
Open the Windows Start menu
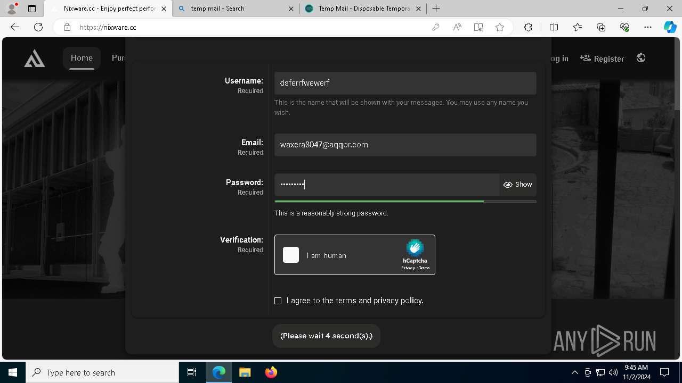click(x=13, y=372)
